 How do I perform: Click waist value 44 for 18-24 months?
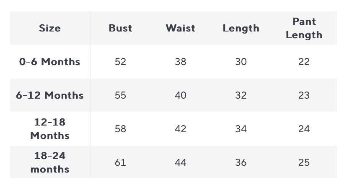point(180,162)
